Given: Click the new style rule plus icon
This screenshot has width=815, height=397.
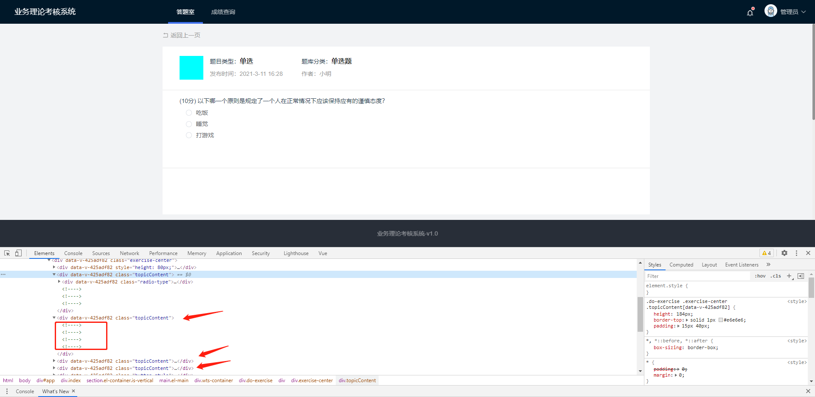Looking at the screenshot, I should pos(790,276).
